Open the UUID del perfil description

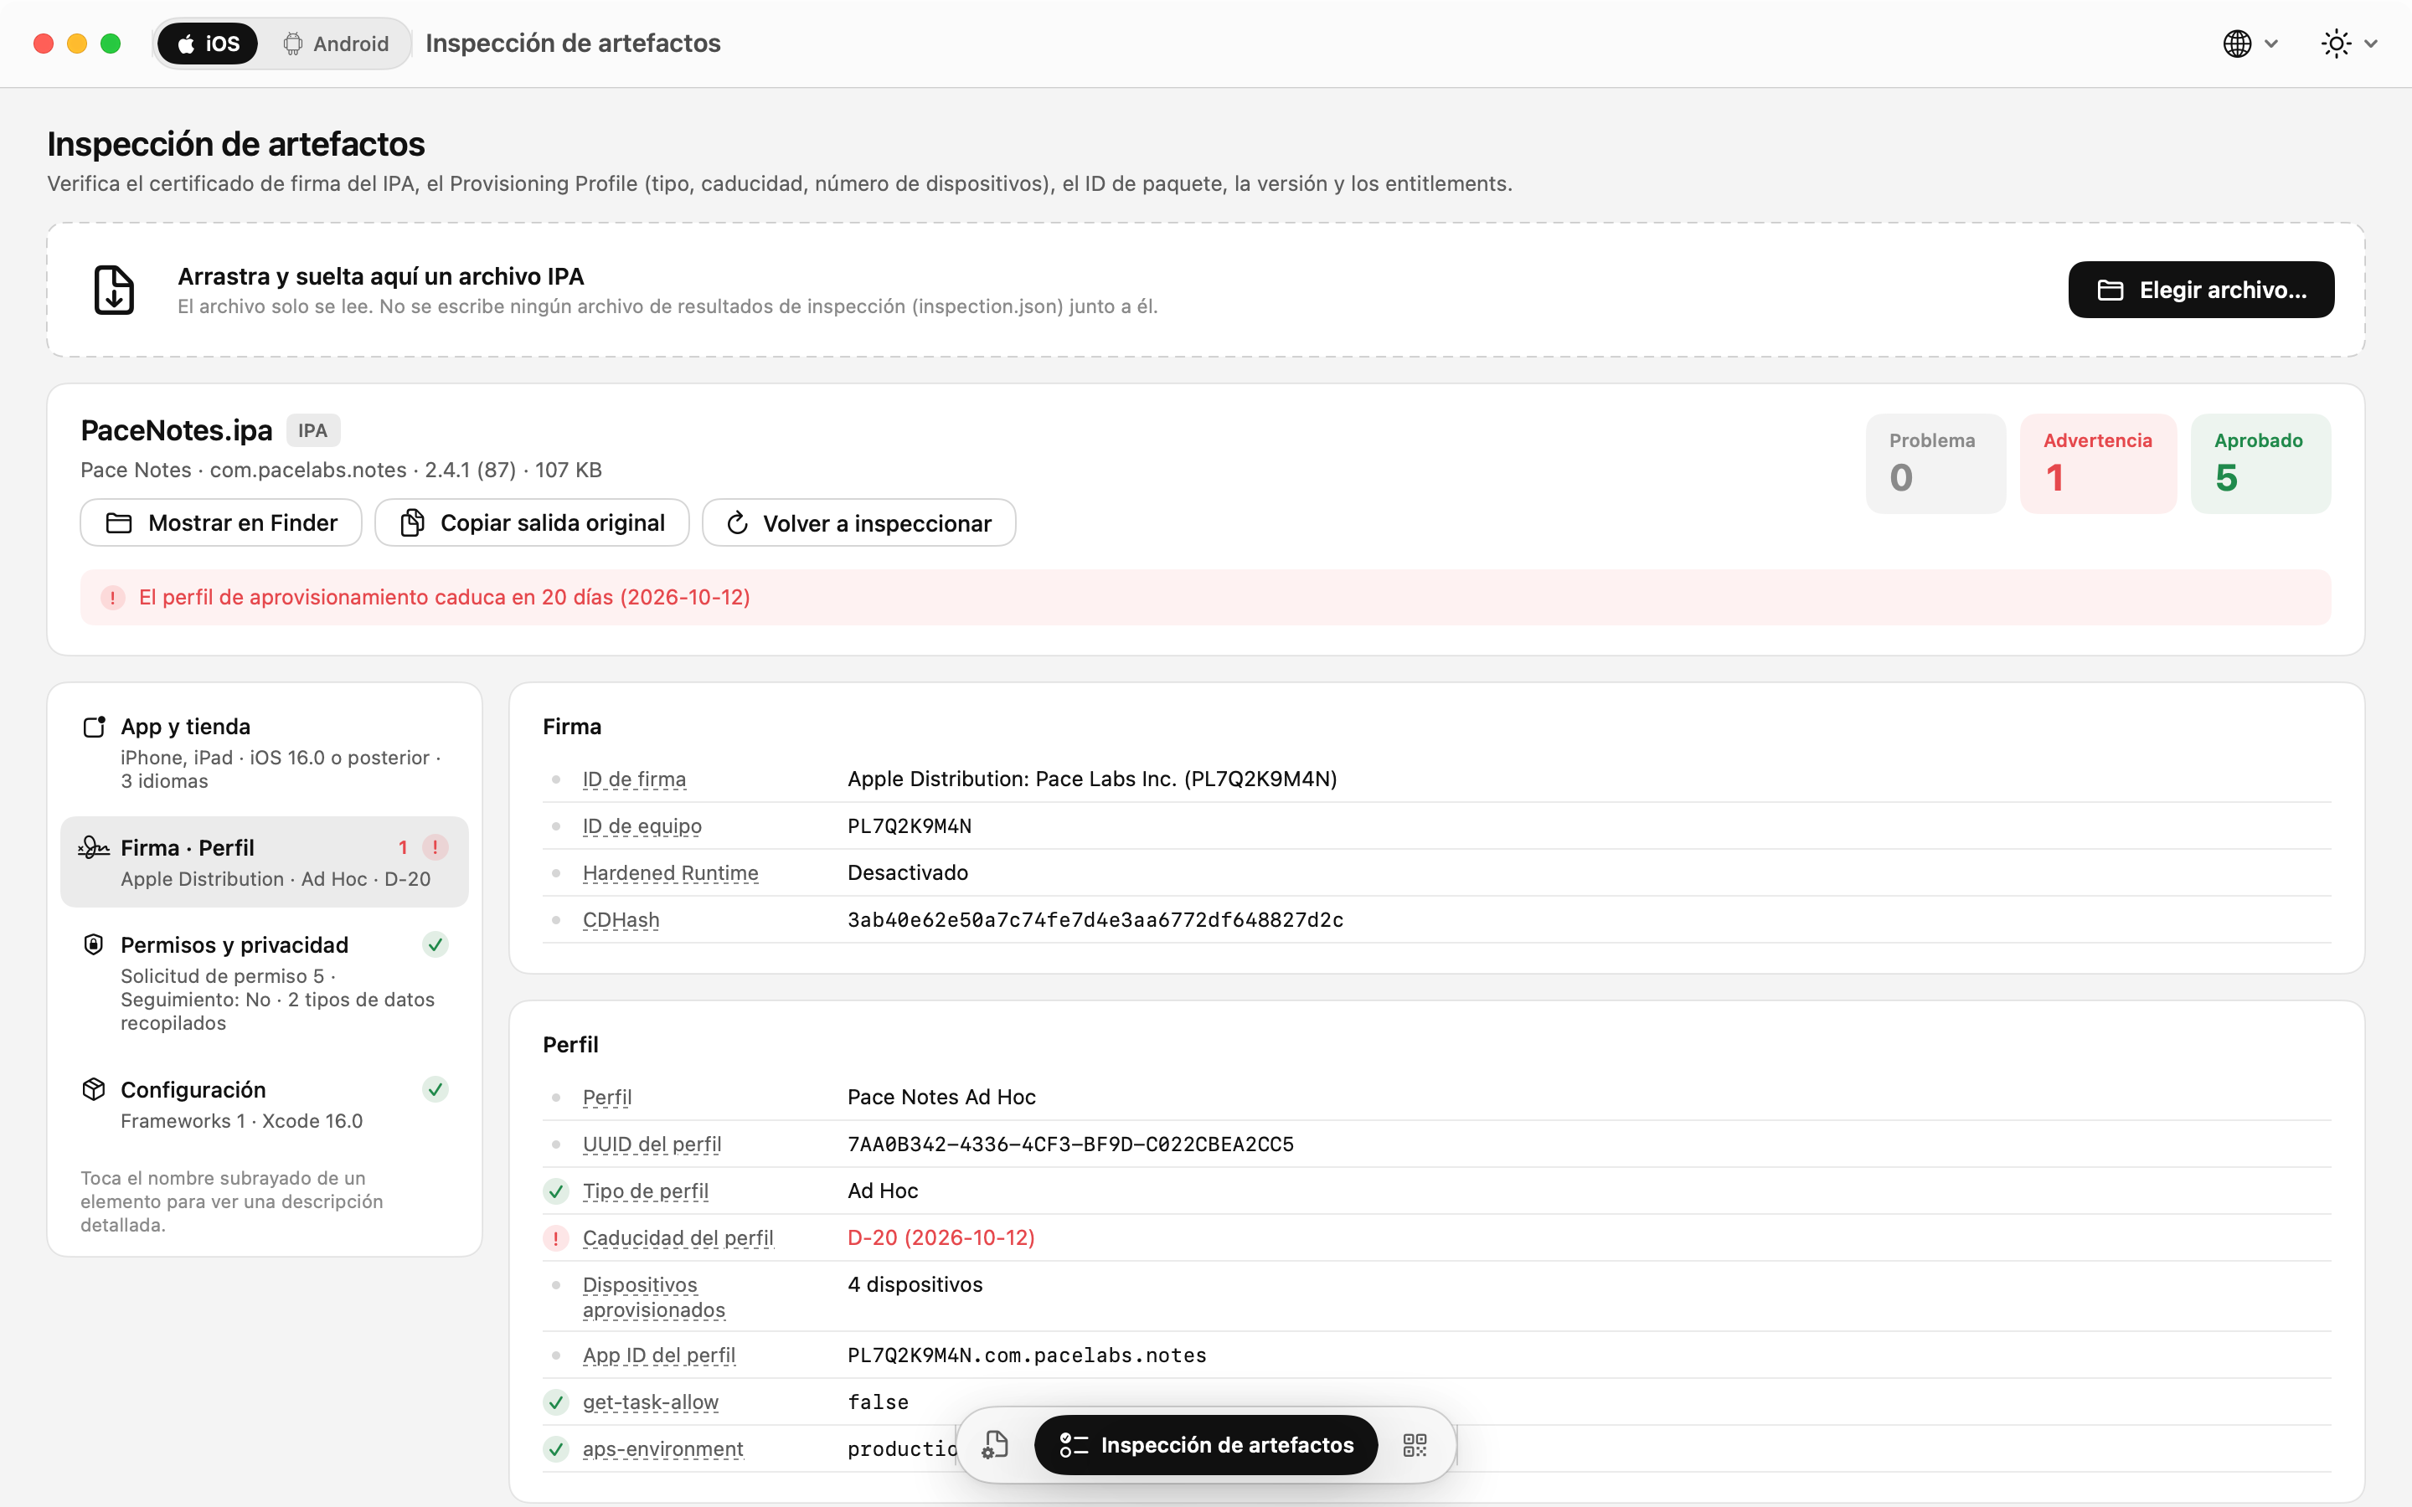652,1144
